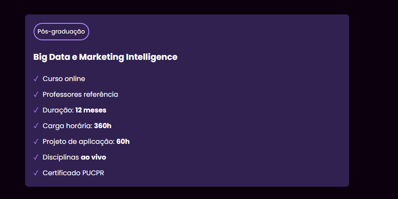Click the bold 60h project value

(x=123, y=141)
